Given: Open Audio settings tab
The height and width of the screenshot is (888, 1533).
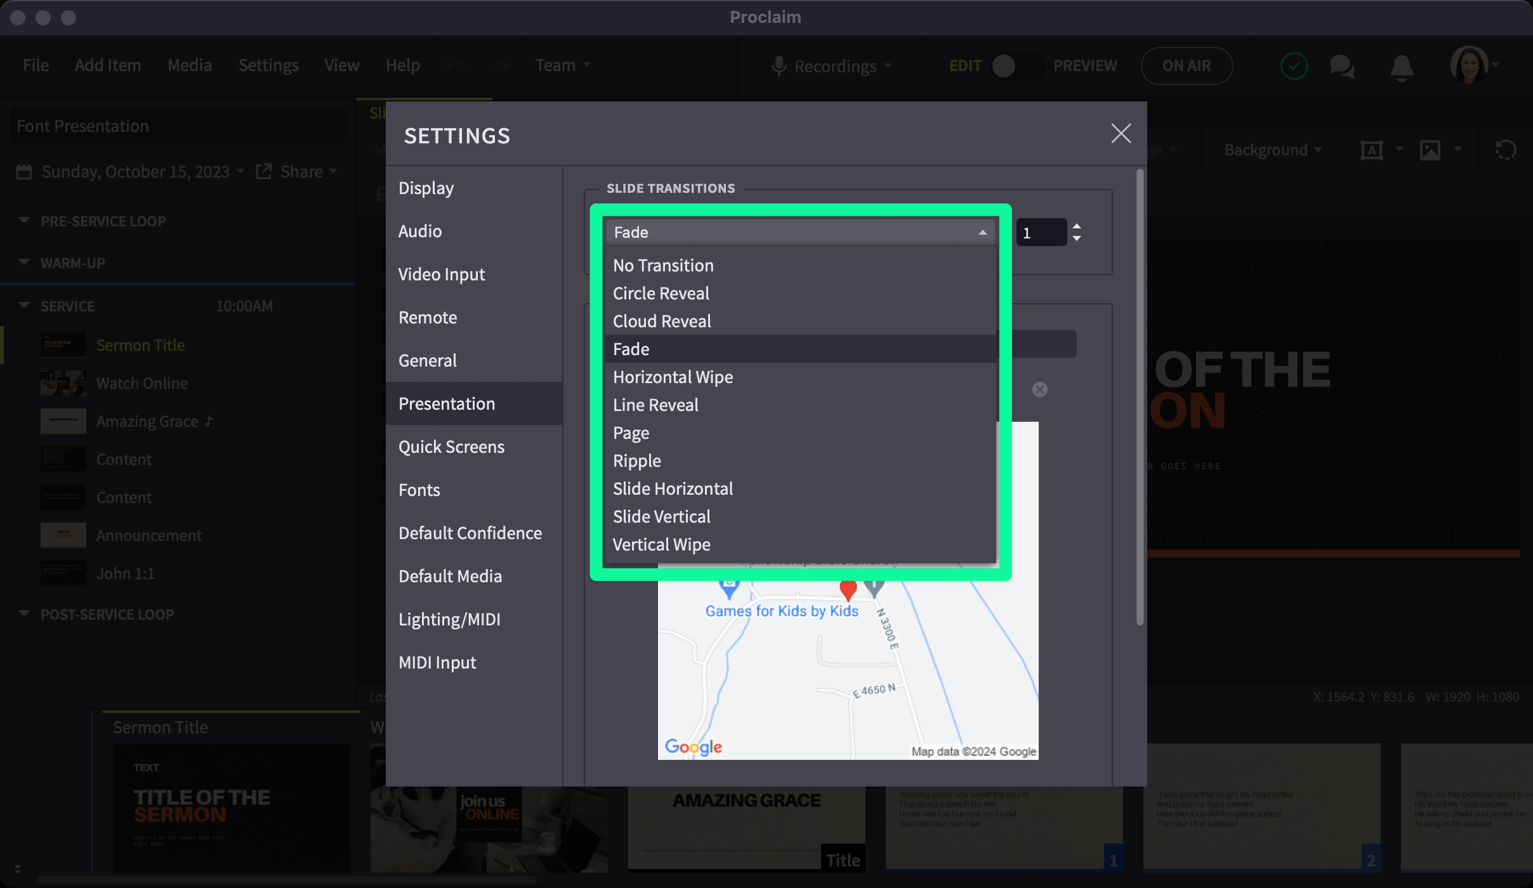Looking at the screenshot, I should point(474,231).
